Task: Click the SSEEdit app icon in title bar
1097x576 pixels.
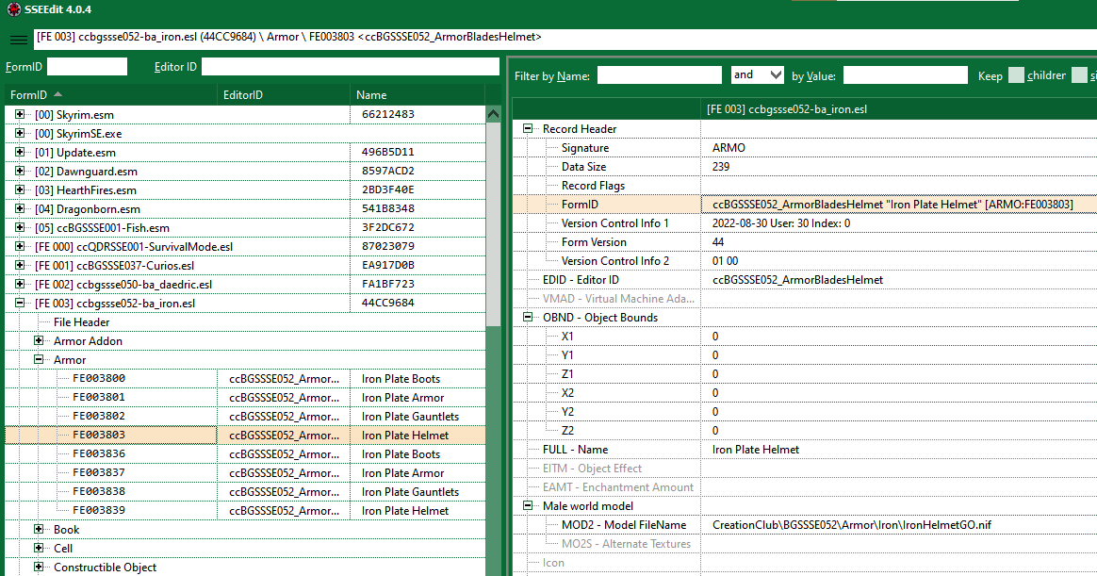Action: 13,9
